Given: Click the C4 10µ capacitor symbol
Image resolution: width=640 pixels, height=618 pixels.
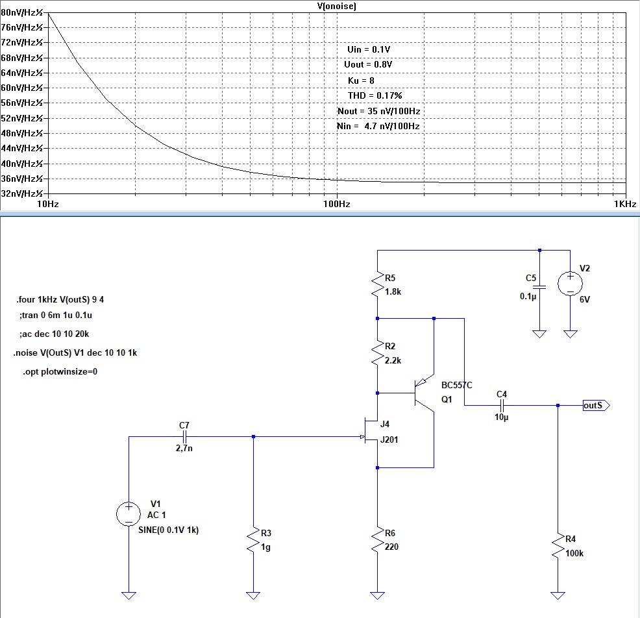Looking at the screenshot, I should click(x=502, y=406).
